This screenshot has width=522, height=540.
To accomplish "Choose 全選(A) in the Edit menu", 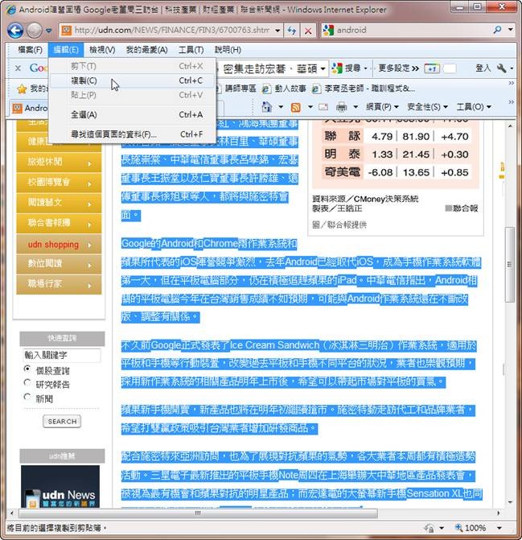I will click(133, 115).
